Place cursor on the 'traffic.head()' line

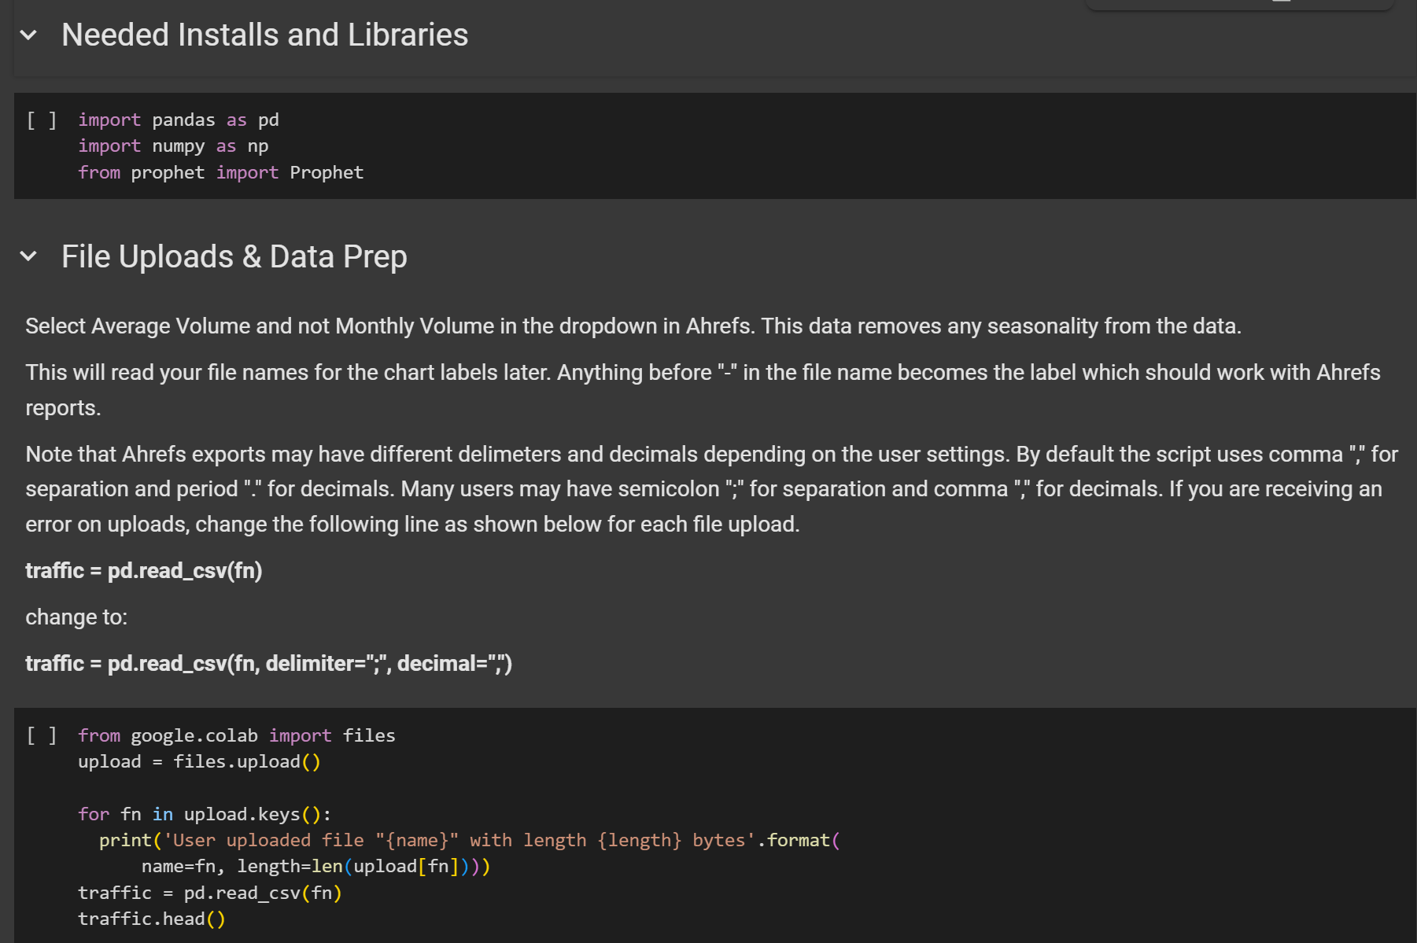click(x=151, y=919)
